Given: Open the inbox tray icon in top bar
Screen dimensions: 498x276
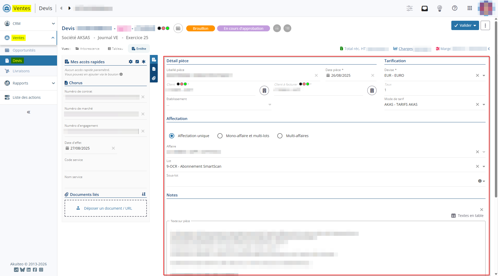Looking at the screenshot, I should point(425,9).
